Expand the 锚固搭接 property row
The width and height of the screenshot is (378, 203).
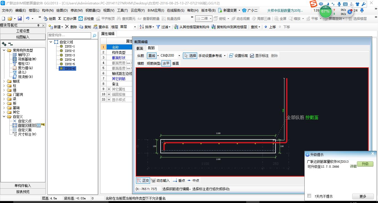click(x=109, y=94)
